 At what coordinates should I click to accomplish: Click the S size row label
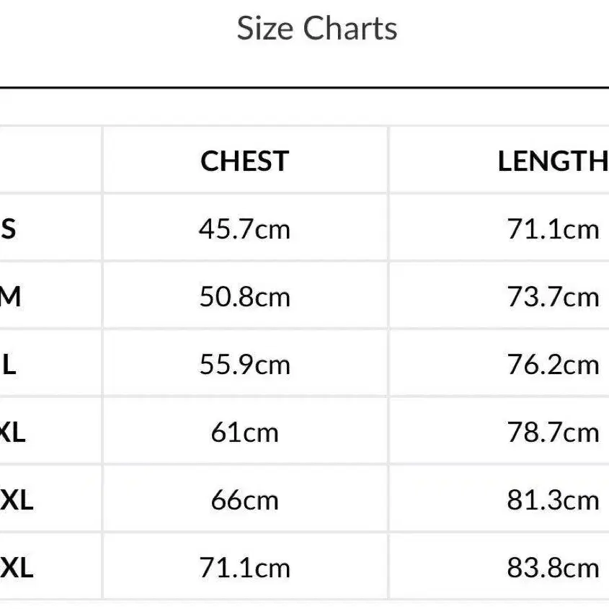(x=9, y=229)
